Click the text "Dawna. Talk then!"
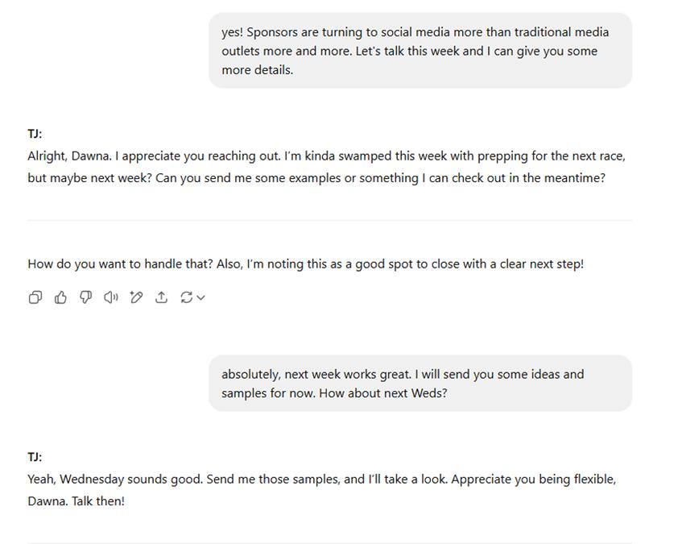This screenshot has width=678, height=544. [x=76, y=500]
